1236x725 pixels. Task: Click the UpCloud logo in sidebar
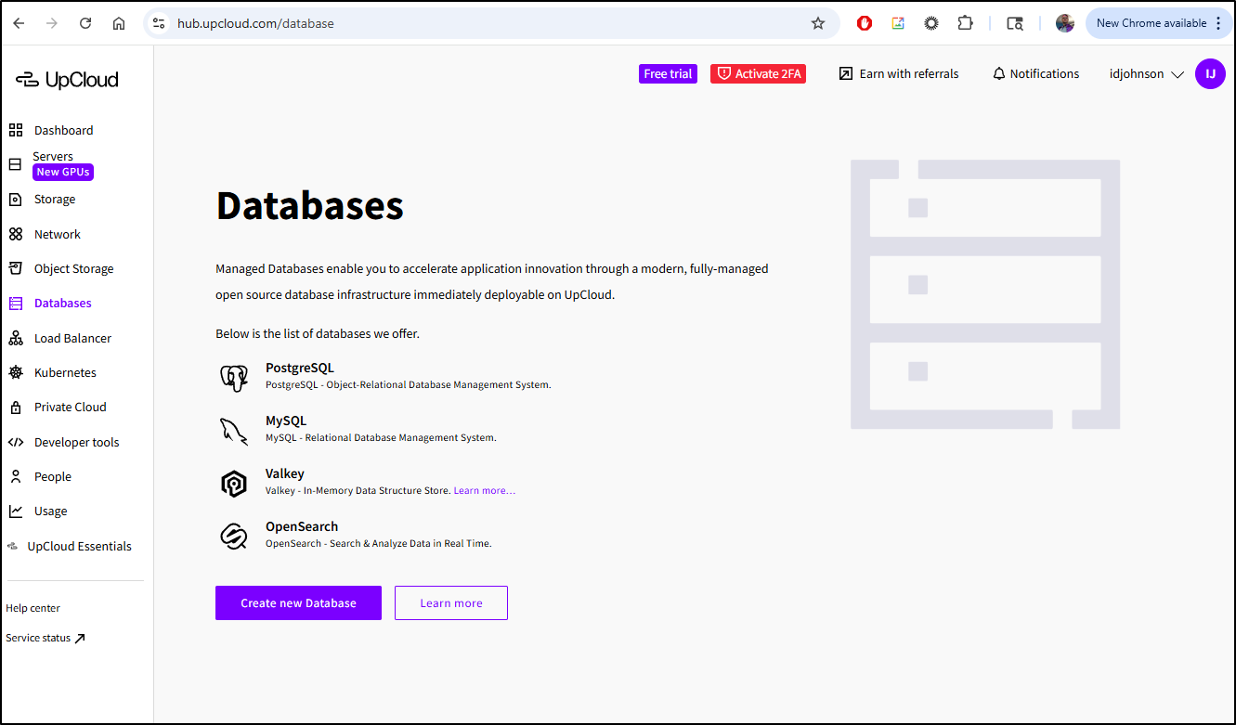click(67, 80)
